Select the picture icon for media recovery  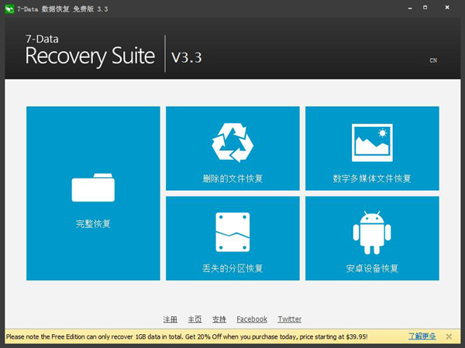372,142
